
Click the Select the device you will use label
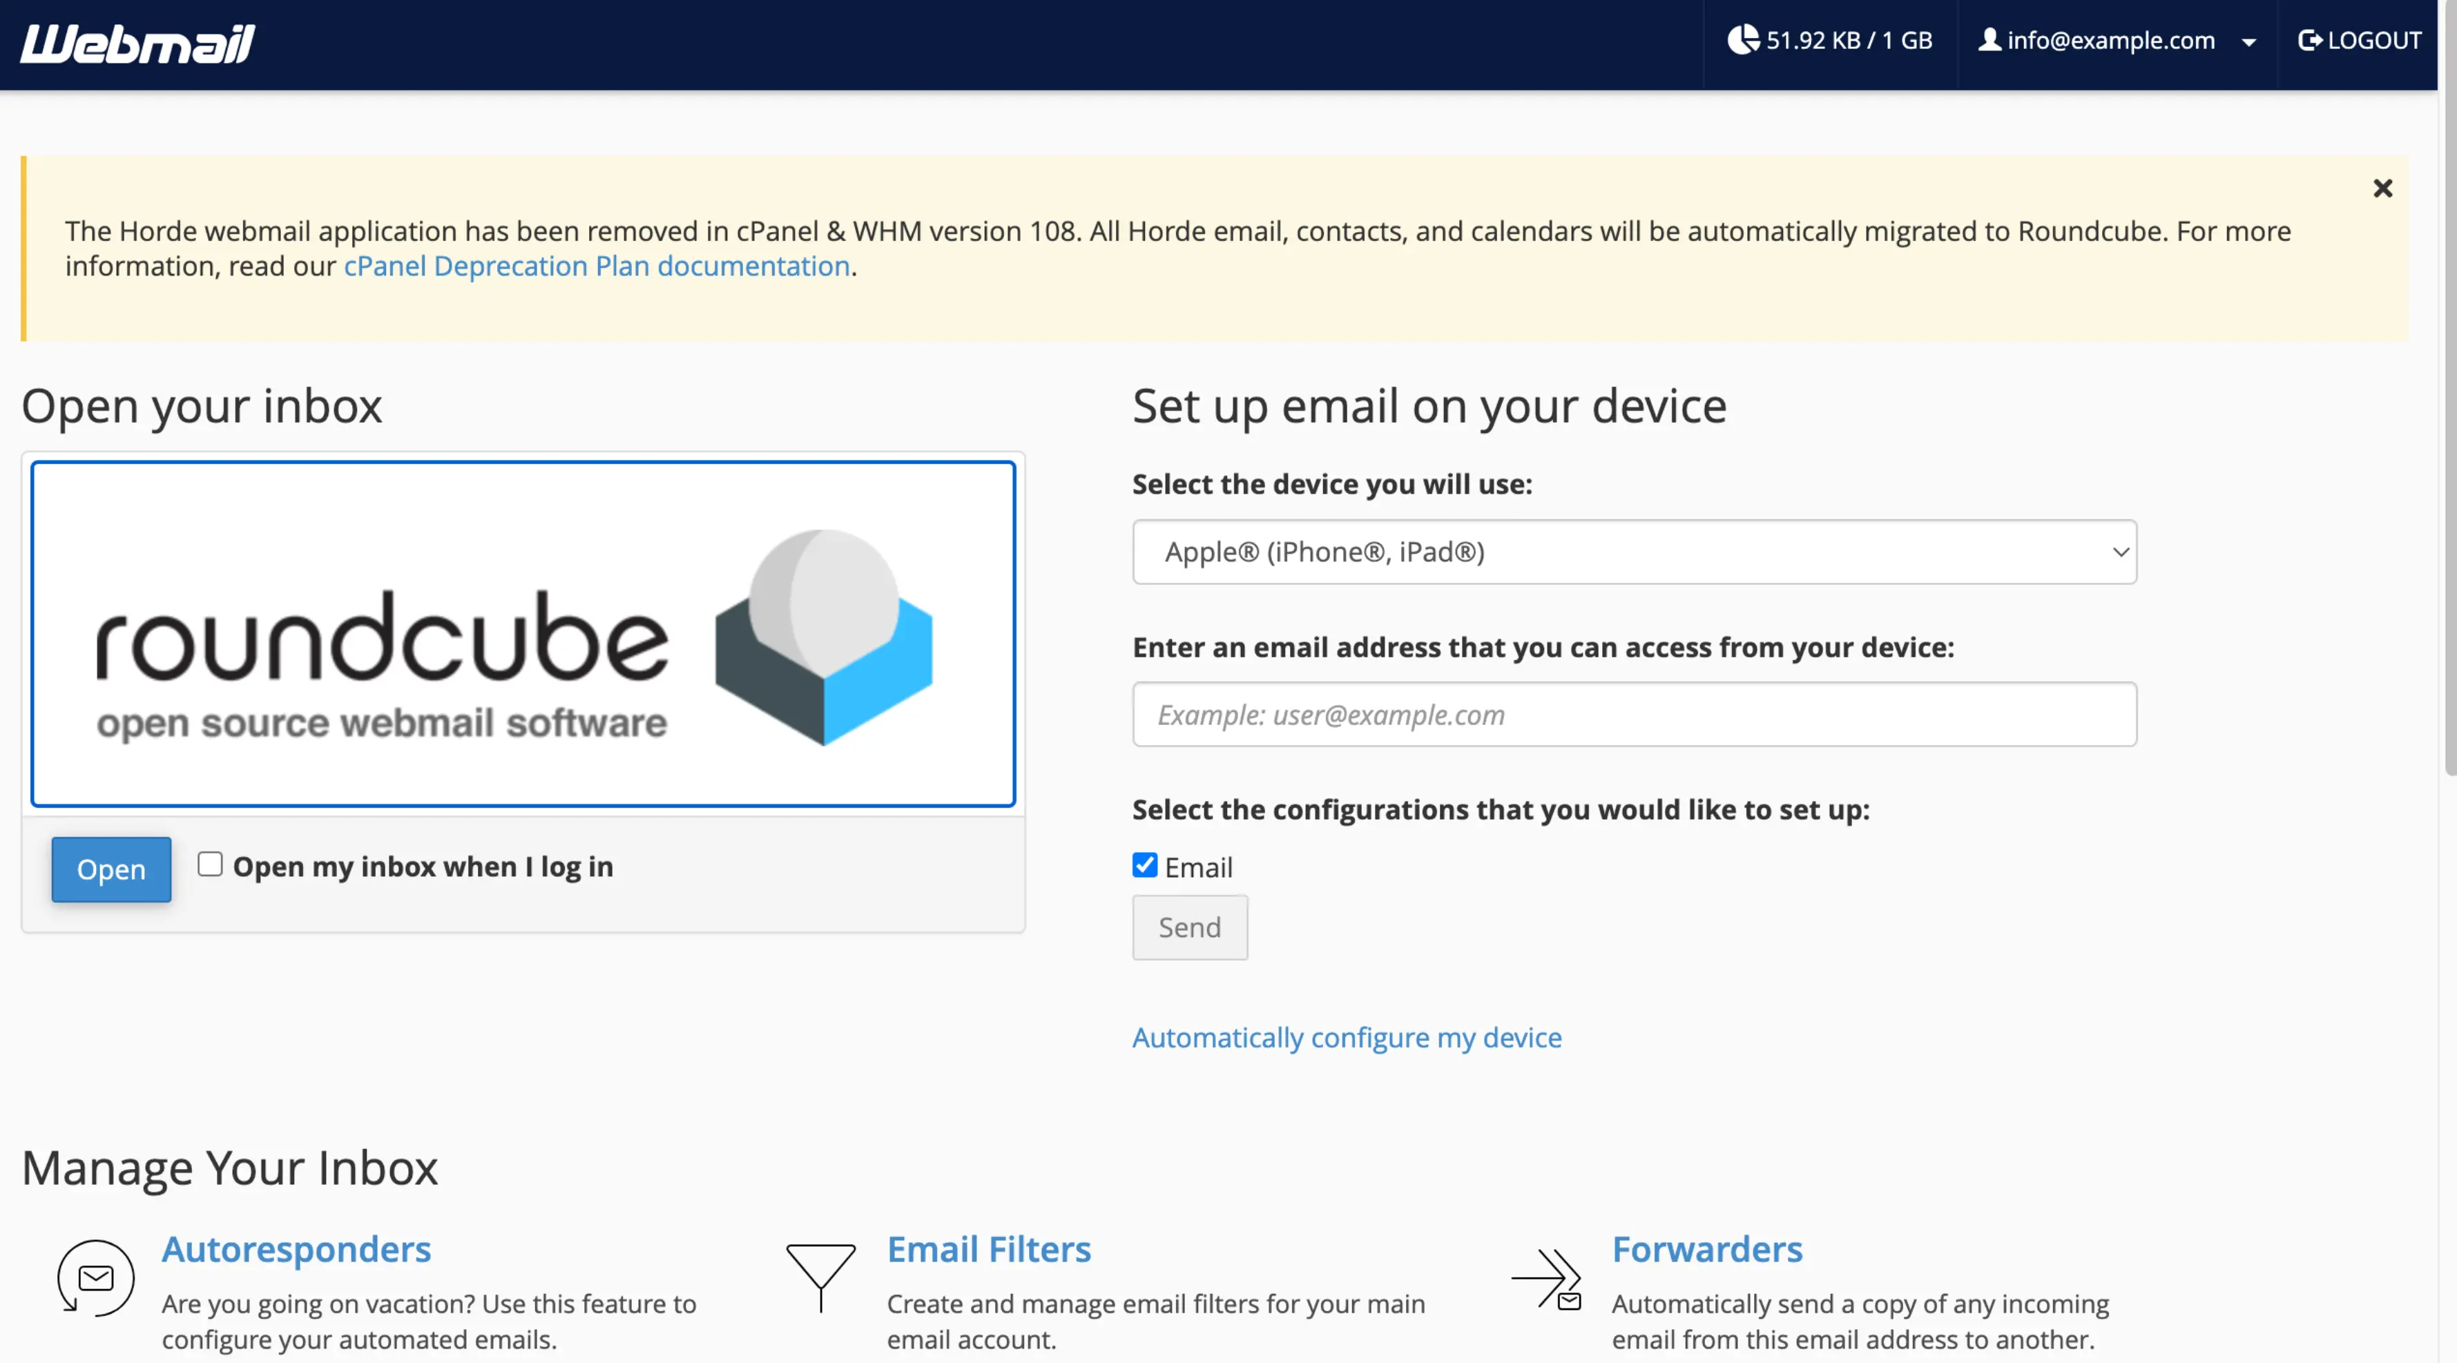point(1331,485)
